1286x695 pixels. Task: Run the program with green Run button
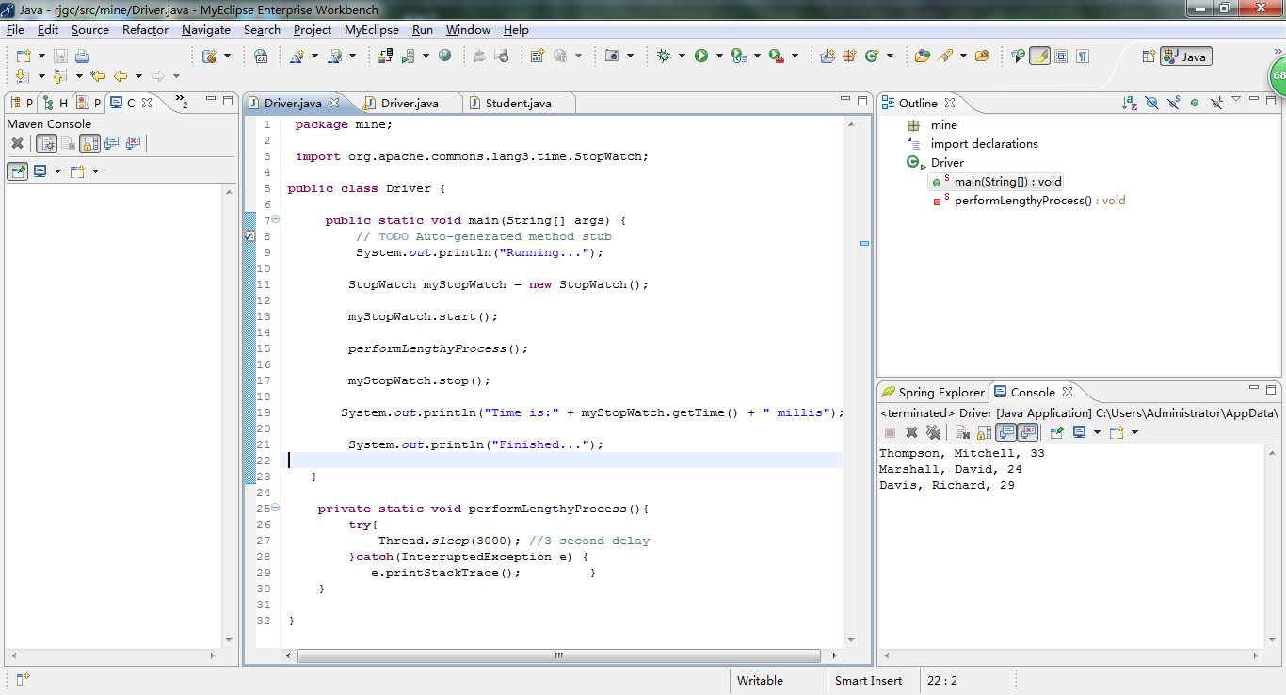tap(701, 57)
